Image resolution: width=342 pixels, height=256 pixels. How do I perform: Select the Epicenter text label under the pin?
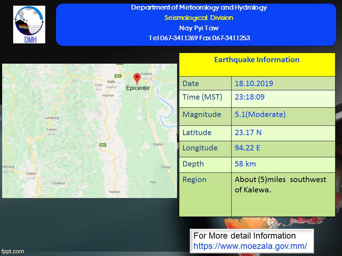[x=138, y=88]
